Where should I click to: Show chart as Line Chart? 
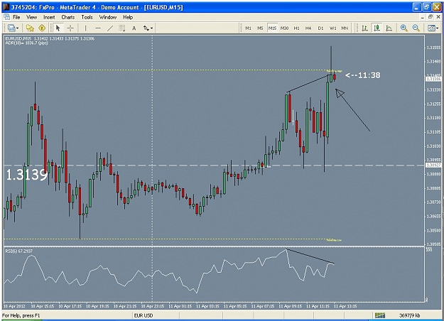coord(389,28)
